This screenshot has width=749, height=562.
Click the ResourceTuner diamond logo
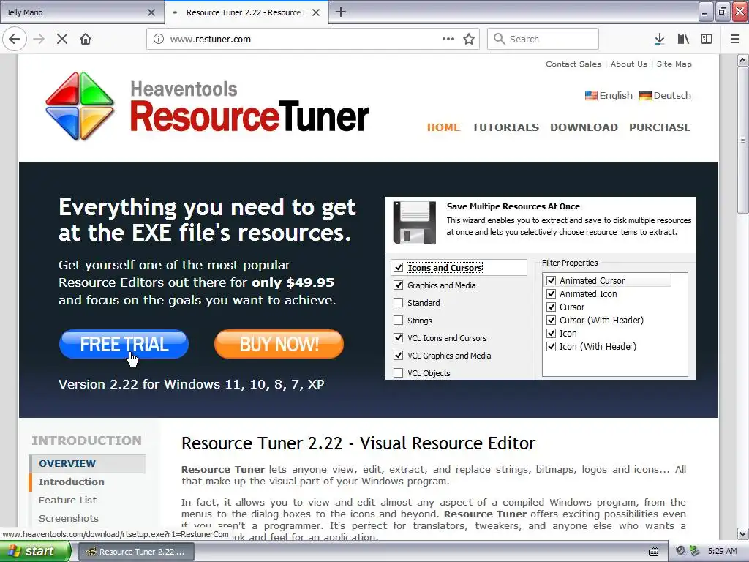[x=80, y=106]
